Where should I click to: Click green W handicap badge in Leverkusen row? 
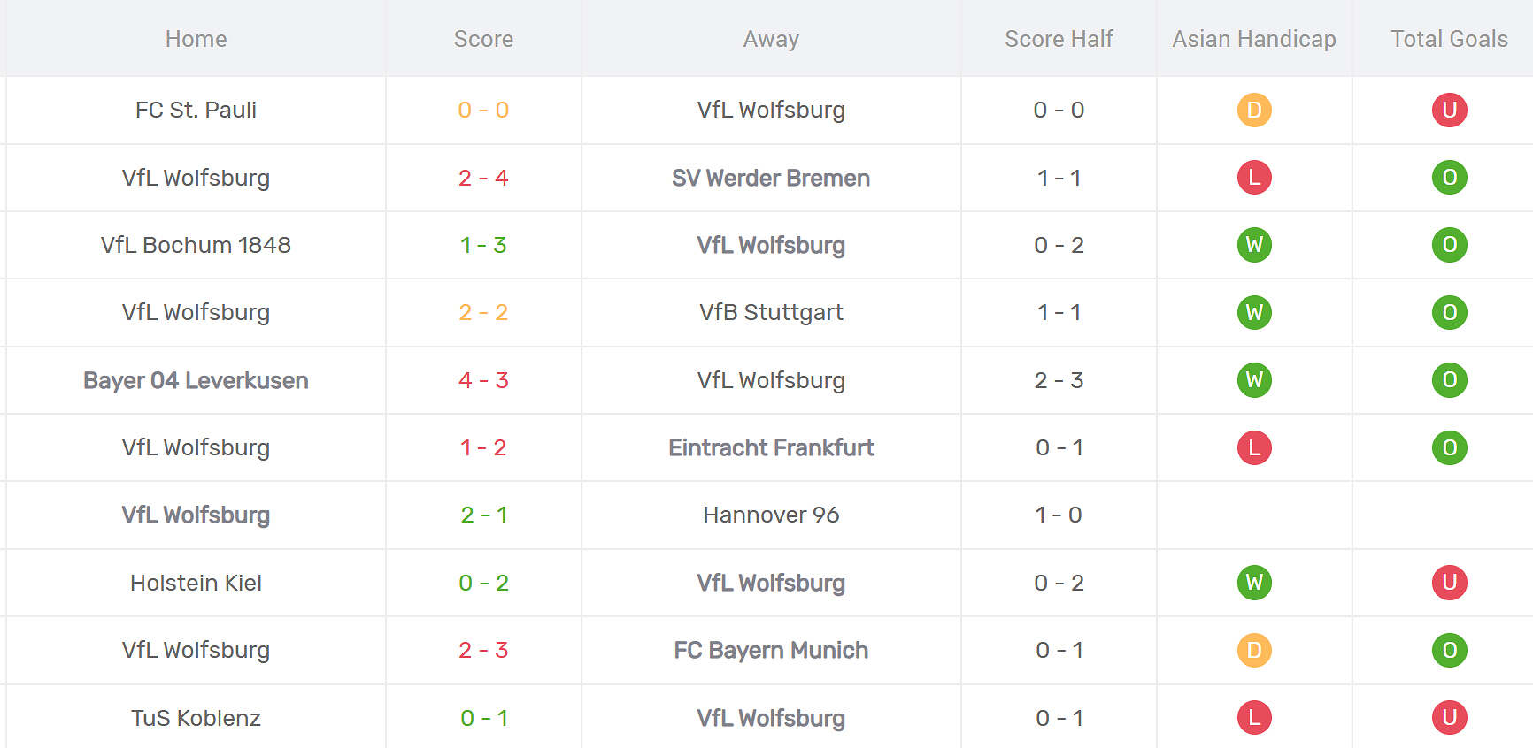tap(1254, 380)
